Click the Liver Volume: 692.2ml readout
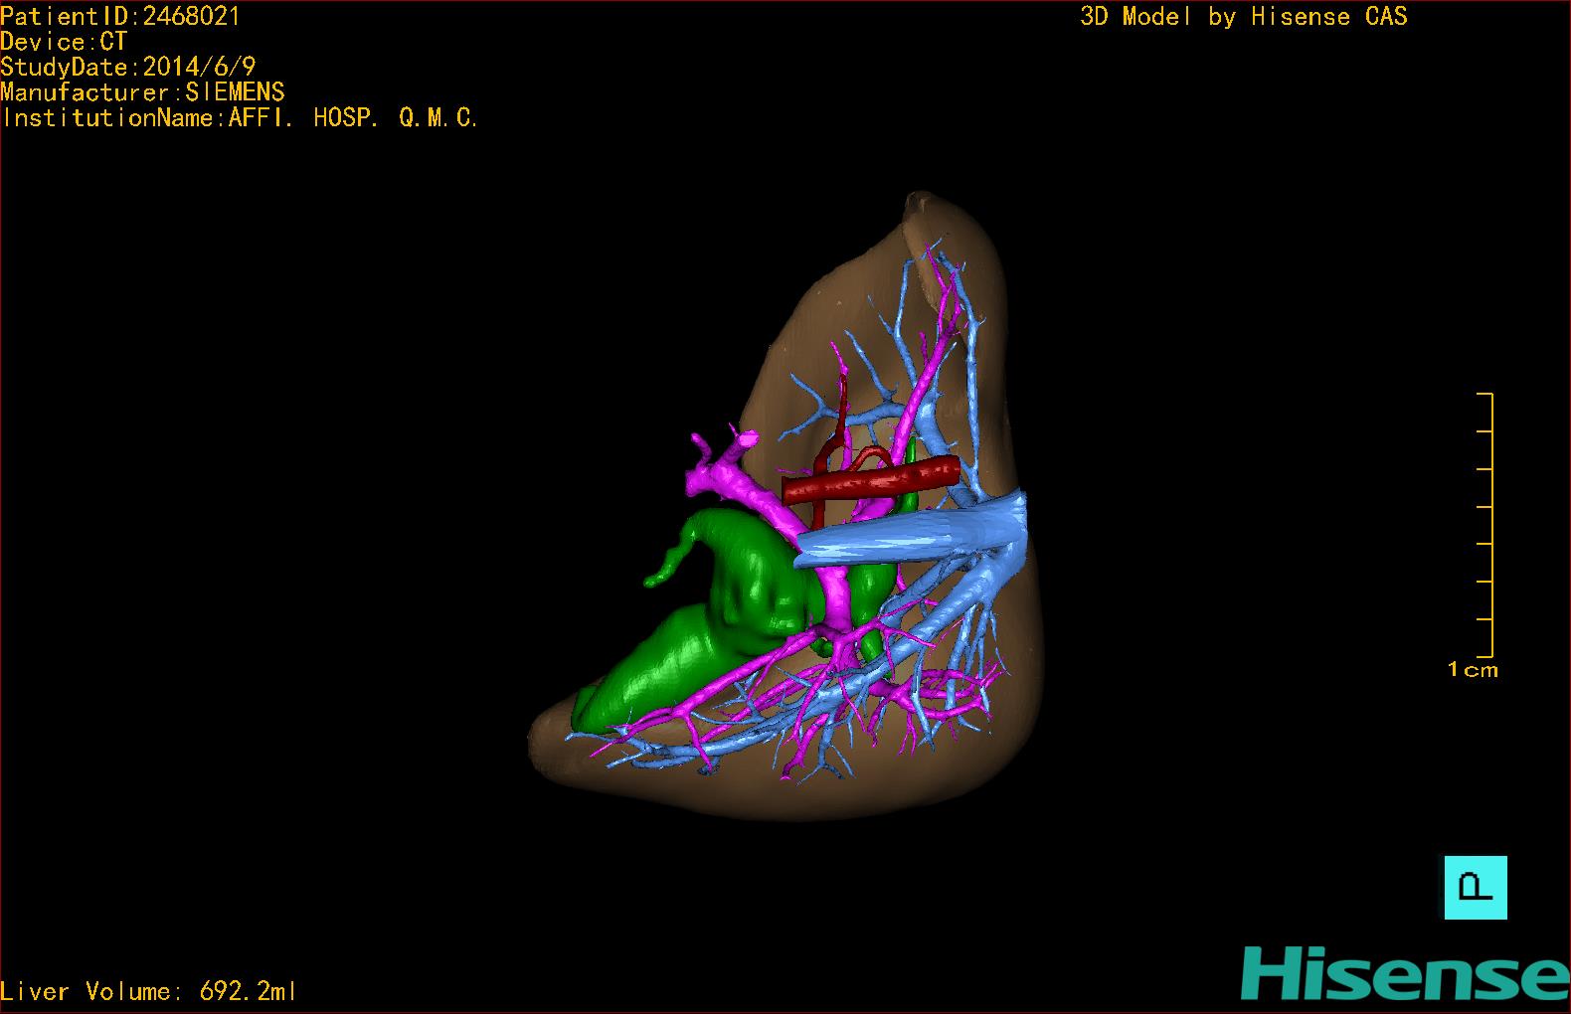Image resolution: width=1571 pixels, height=1014 pixels. [148, 991]
